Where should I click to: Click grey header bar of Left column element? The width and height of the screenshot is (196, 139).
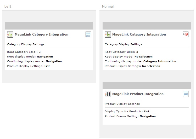click(x=49, y=26)
